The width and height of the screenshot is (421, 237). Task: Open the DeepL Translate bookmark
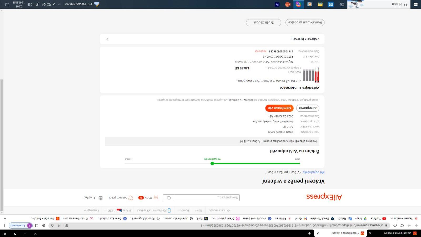pos(322,218)
